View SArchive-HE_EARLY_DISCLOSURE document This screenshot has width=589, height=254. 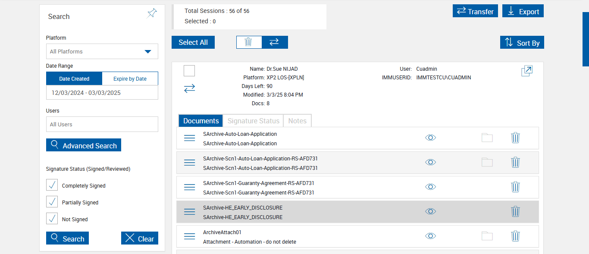pos(430,211)
